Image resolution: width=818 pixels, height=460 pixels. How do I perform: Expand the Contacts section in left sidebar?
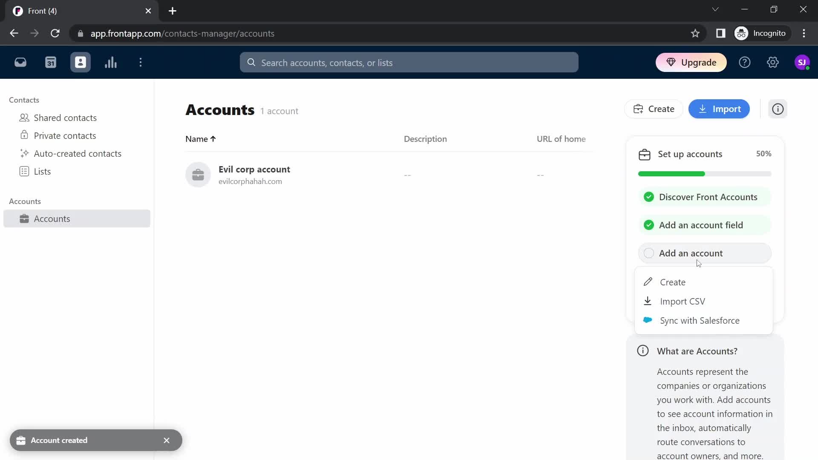[24, 99]
